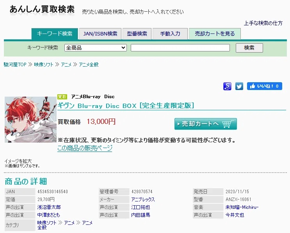Open voice actor 今井文也 link
This screenshot has height=233, width=290.
point(235,215)
